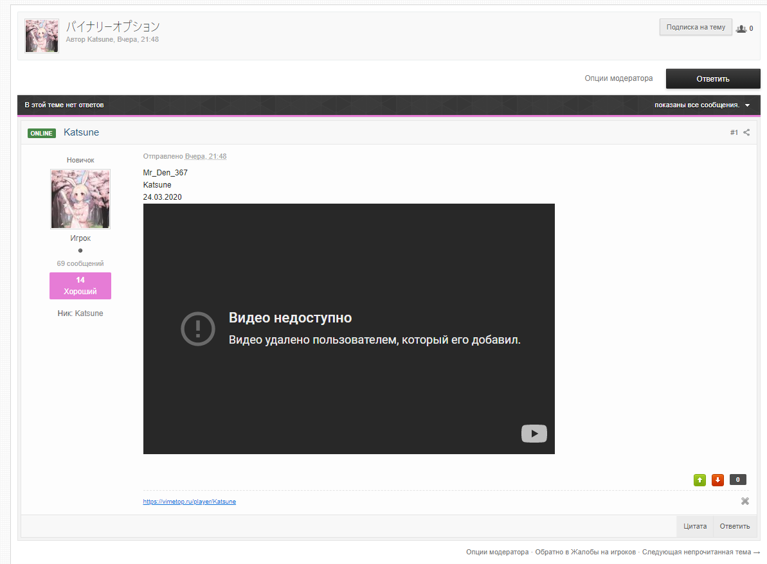The width and height of the screenshot is (767, 564).
Task: Go to Следующая непрочитанная тема
Action: 701,552
